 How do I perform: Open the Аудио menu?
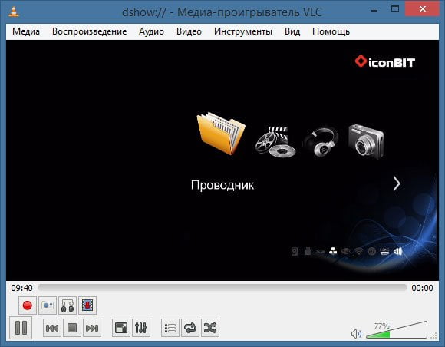coord(151,31)
